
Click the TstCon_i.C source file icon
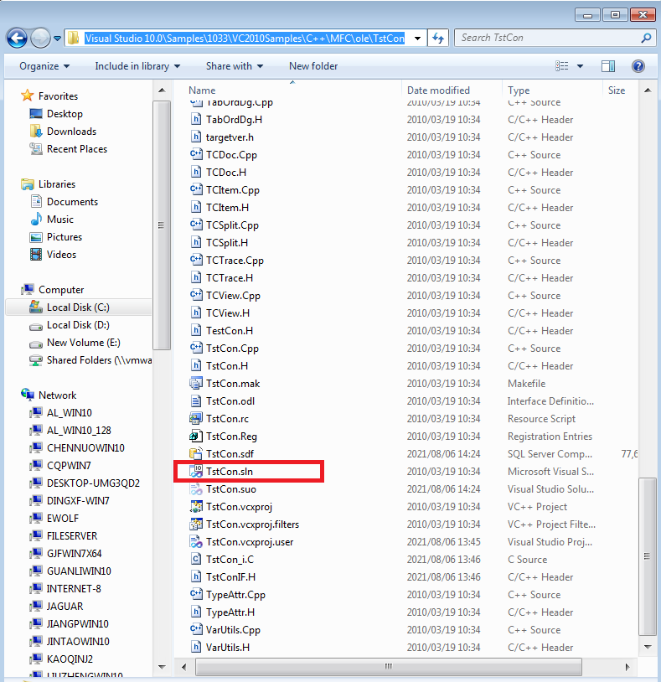pyautogui.click(x=196, y=560)
